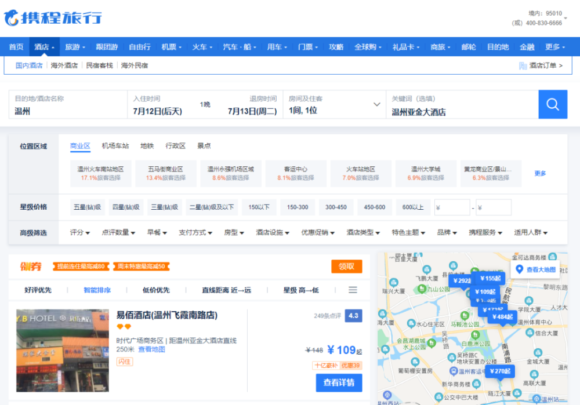Click 更多 in the location area row
This screenshot has height=405, width=580.
pos(540,173)
